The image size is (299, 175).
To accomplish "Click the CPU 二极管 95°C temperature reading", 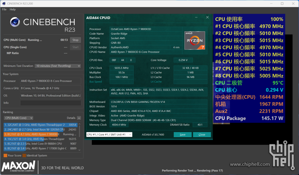I will click(x=249, y=83).
